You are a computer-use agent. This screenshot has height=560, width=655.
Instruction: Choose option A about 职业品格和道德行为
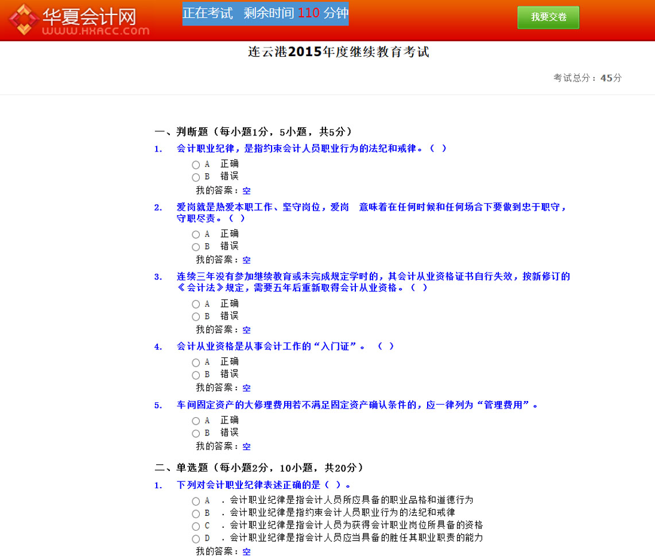click(x=196, y=501)
